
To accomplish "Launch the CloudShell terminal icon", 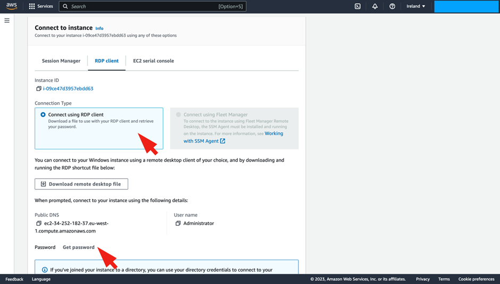I will click(358, 6).
